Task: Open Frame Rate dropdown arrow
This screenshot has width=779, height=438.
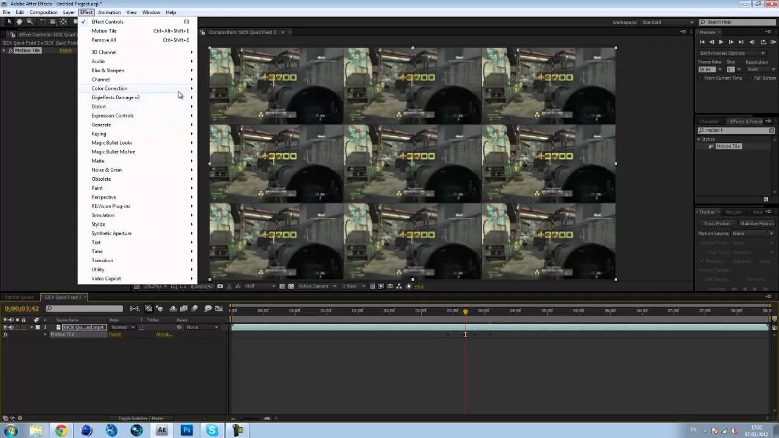Action: (721, 69)
